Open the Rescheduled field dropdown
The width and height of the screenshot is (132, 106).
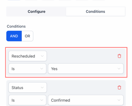click(28, 56)
